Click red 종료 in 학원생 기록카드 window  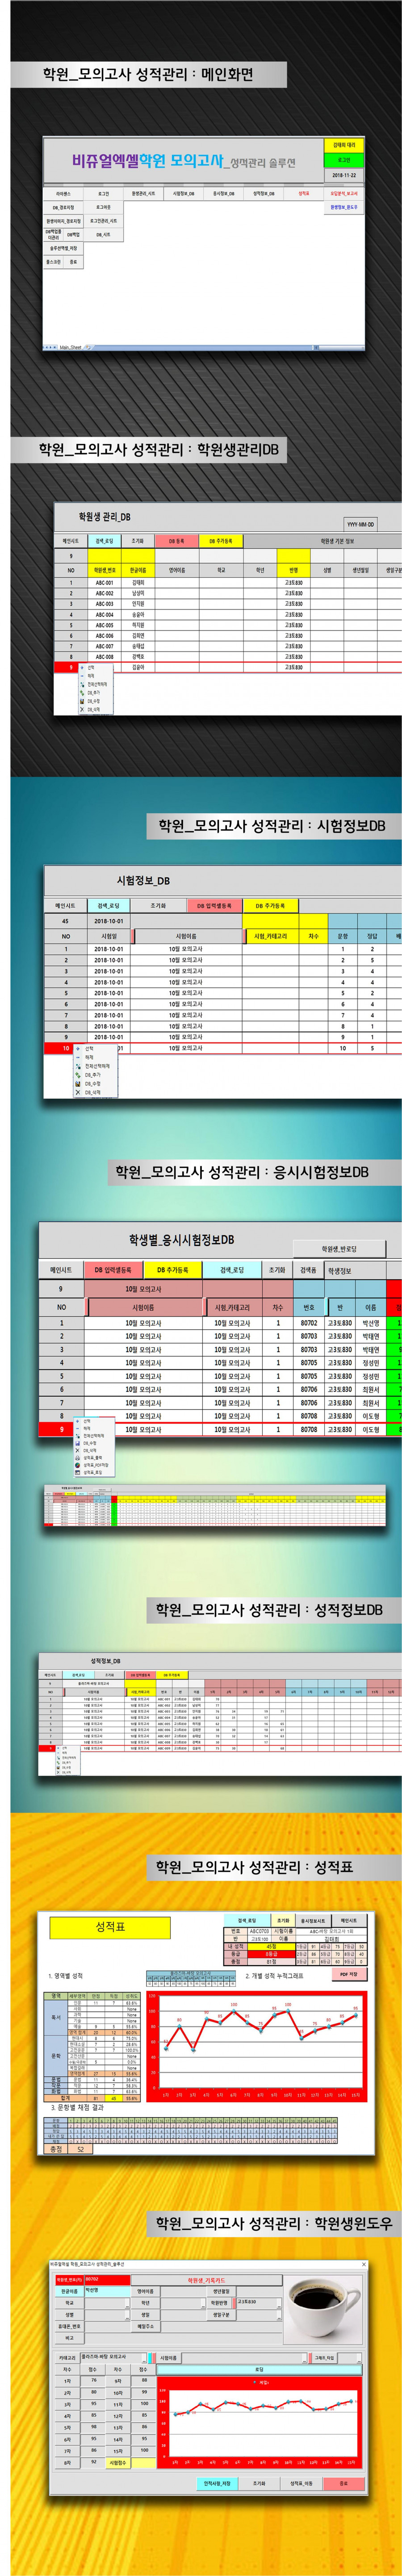[344, 2483]
